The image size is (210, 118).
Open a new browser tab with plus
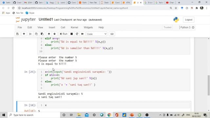click(179, 3)
